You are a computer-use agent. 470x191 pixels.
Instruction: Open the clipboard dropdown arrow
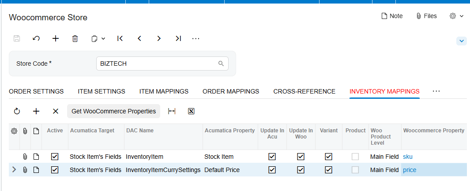(x=103, y=39)
